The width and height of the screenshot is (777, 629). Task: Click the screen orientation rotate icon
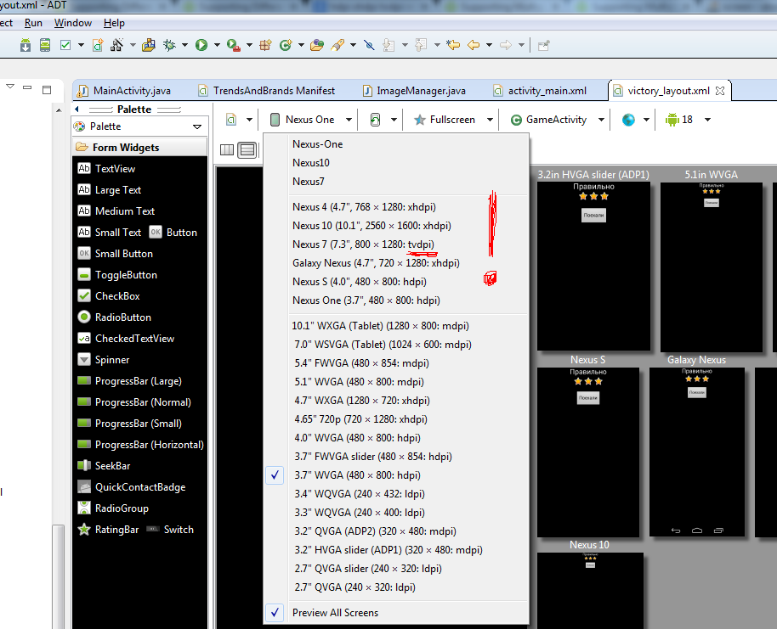click(376, 120)
